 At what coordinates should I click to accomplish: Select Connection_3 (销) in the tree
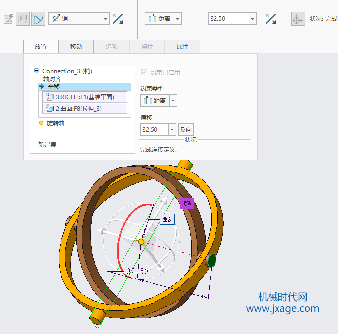click(x=67, y=71)
